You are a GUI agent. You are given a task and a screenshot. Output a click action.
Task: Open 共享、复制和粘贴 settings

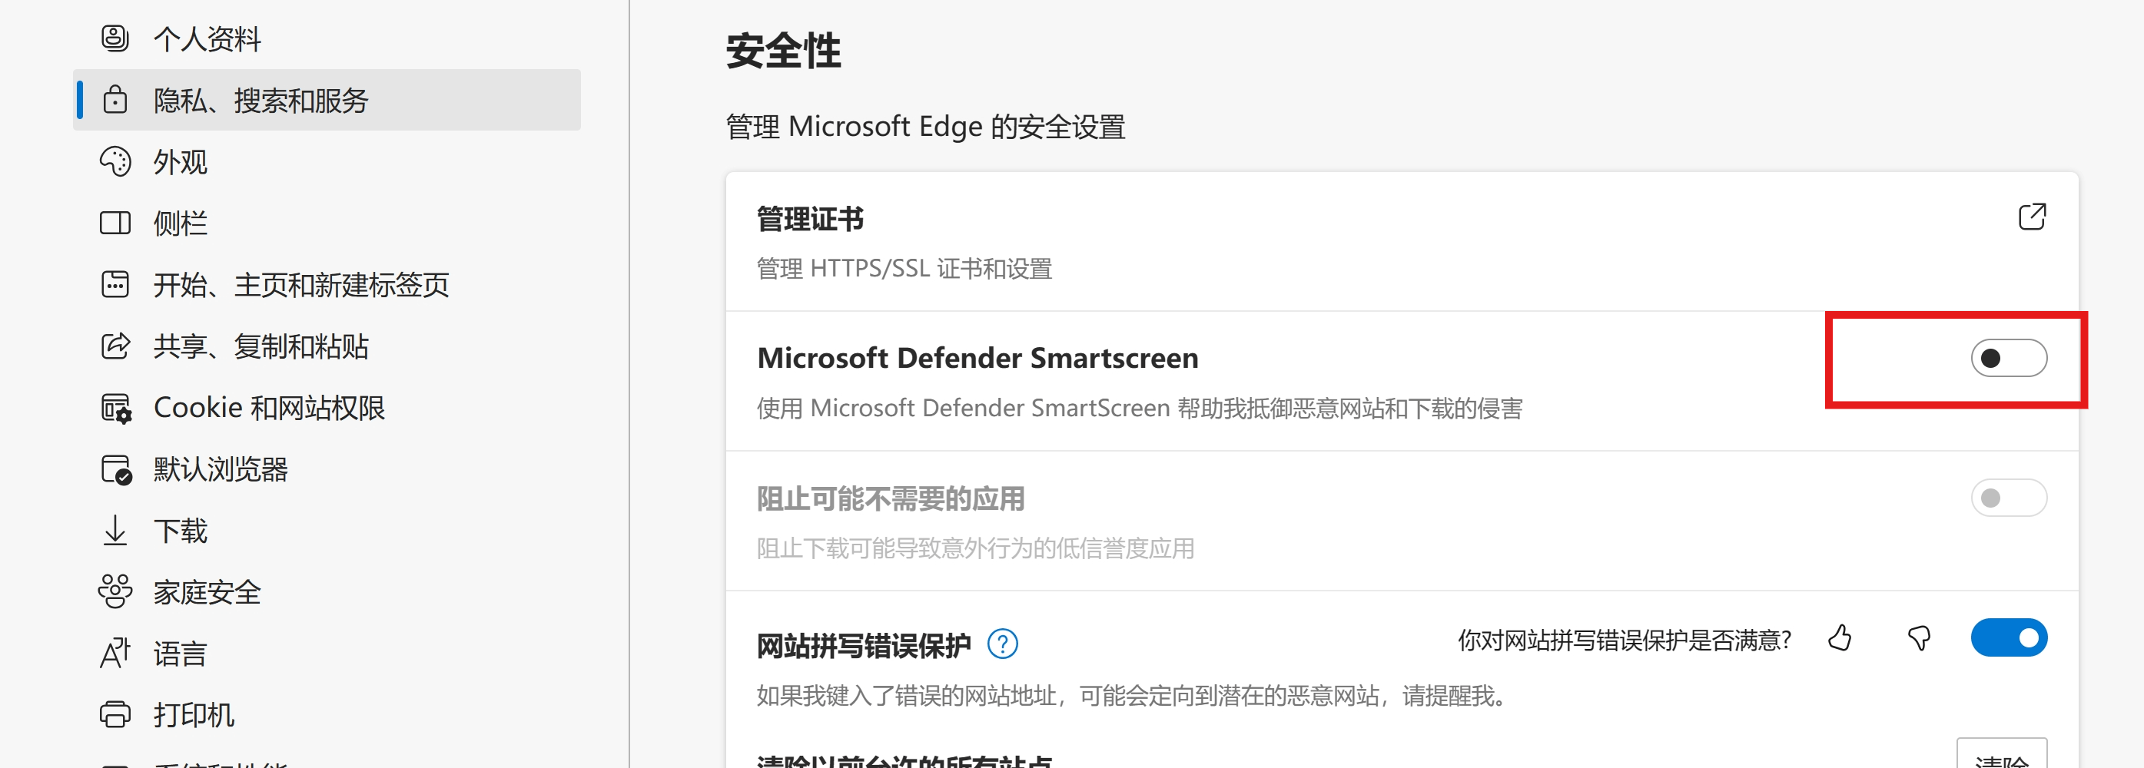click(327, 346)
